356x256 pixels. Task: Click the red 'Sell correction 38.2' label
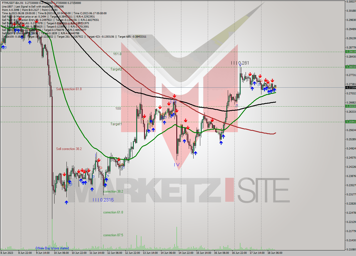coord(69,149)
